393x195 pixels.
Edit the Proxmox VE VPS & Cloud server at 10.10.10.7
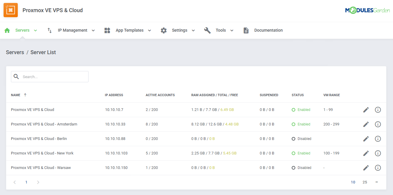(366, 110)
